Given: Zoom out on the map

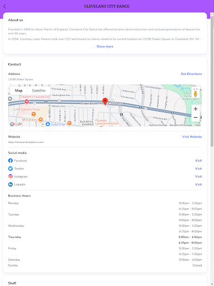Looking at the screenshot, I should pyautogui.click(x=196, y=117).
